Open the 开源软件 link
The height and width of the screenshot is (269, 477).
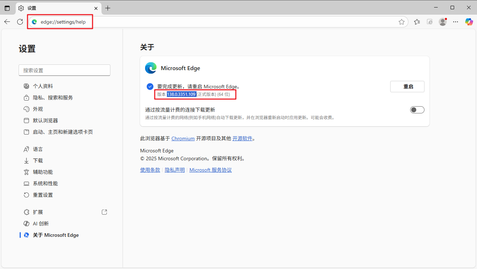click(243, 138)
